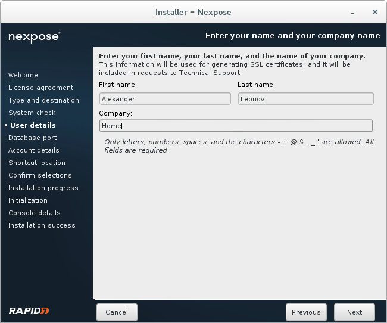This screenshot has width=387, height=323.
Task: Click the nexpose logo
Action: (35, 37)
